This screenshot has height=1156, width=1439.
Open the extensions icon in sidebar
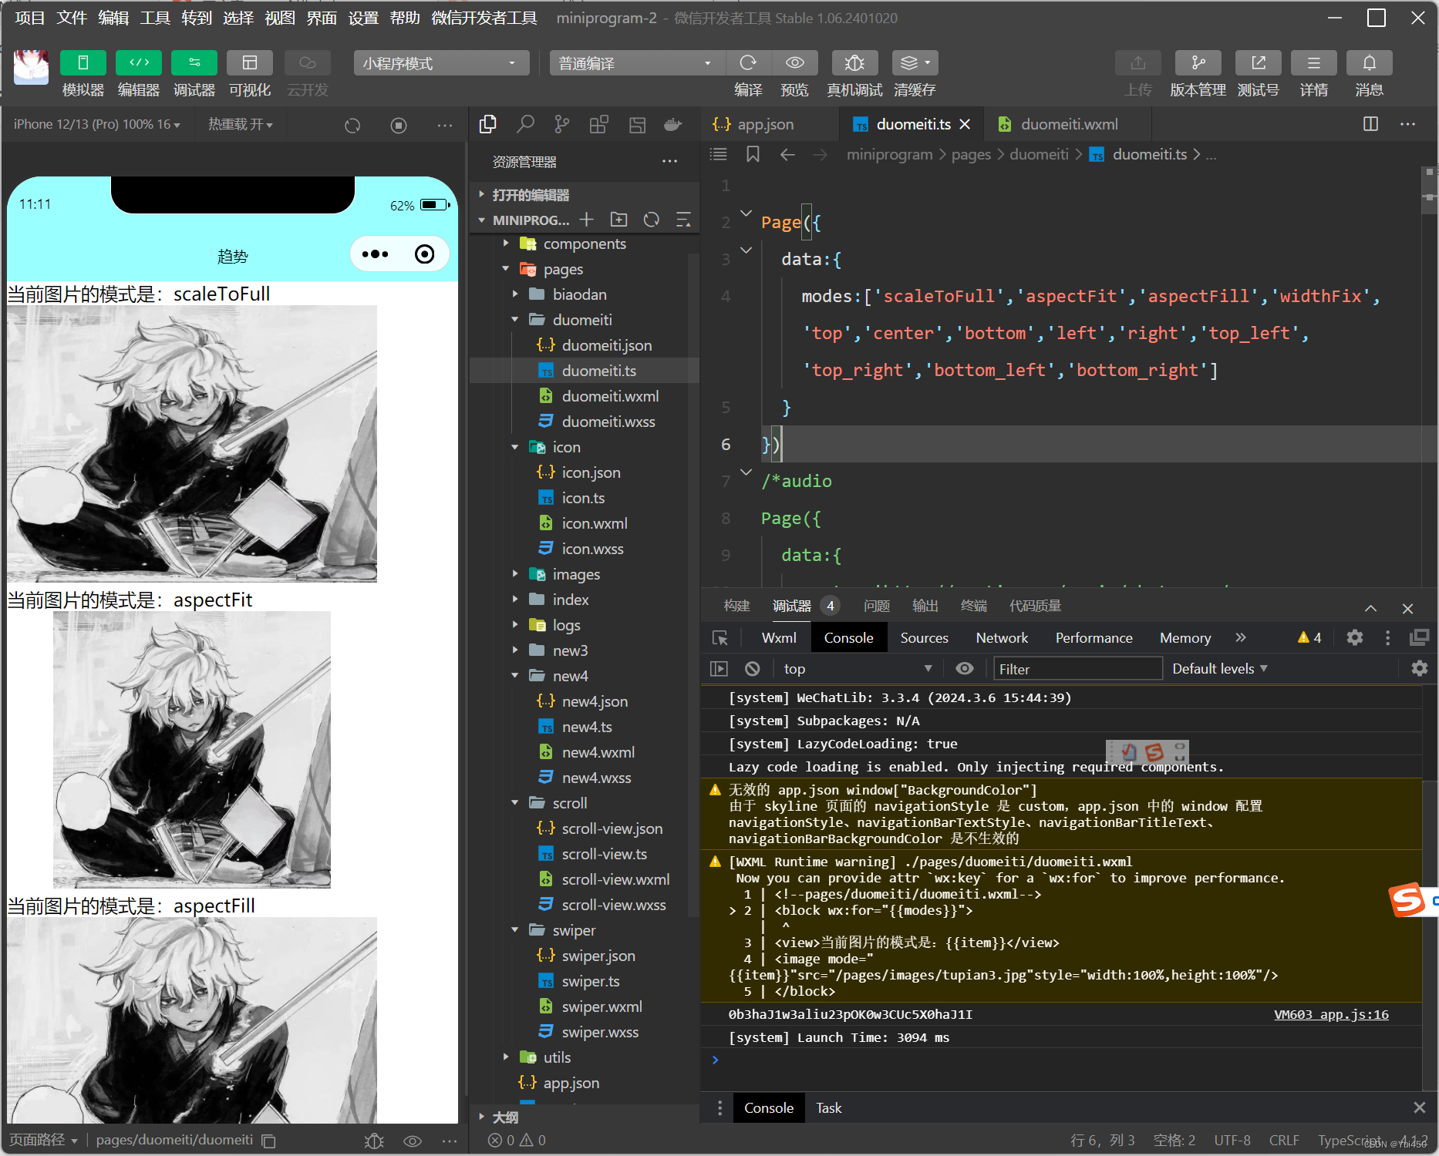click(599, 124)
